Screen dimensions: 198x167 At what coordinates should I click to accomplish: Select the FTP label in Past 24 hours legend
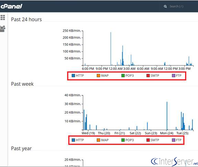pos(179,75)
